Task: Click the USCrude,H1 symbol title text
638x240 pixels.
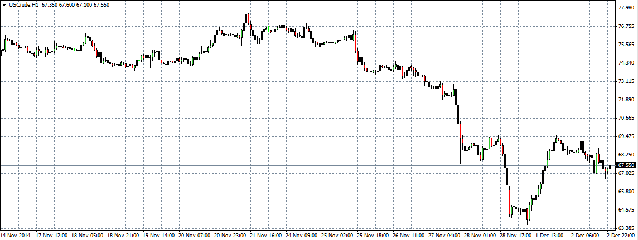Action: point(23,4)
